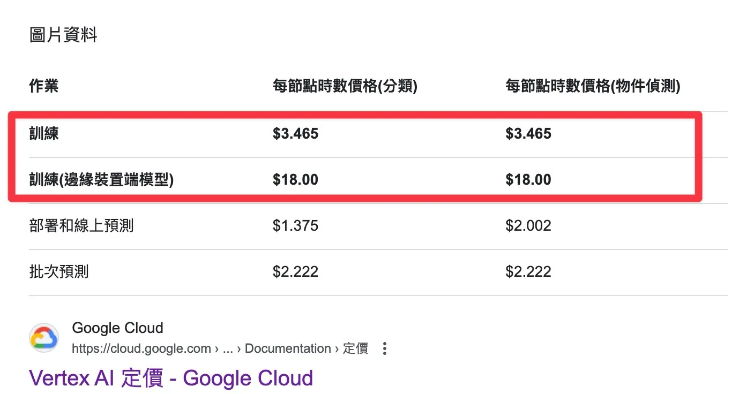The width and height of the screenshot is (747, 394).
Task: Click the $2.002 object detection price
Action: click(528, 225)
